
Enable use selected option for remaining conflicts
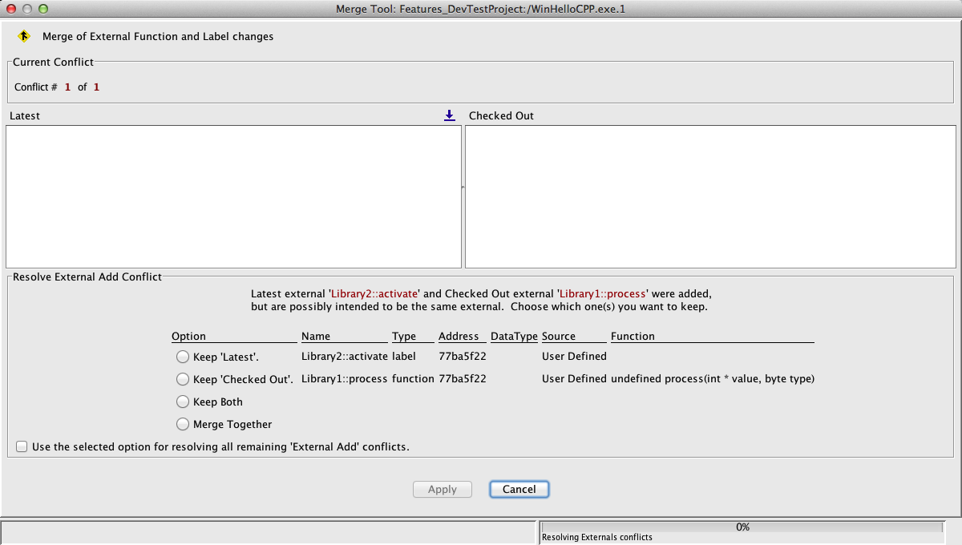tap(22, 446)
